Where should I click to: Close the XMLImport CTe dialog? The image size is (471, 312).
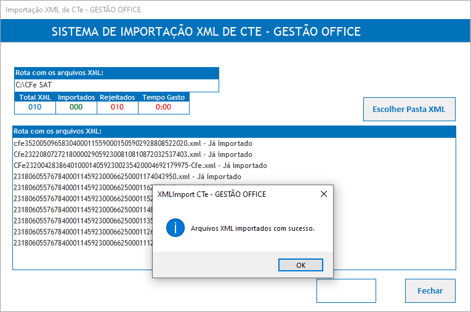point(323,194)
